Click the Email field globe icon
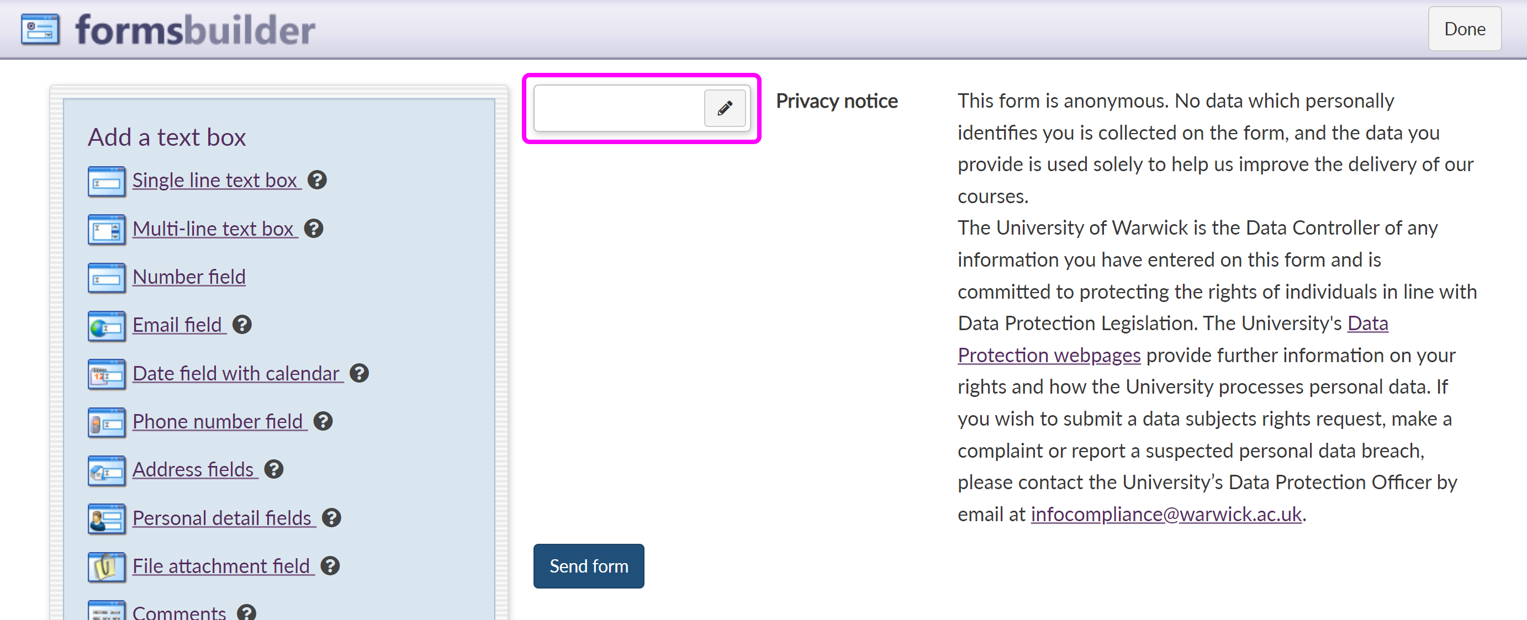Screen dimensions: 1527x620 click(x=107, y=326)
